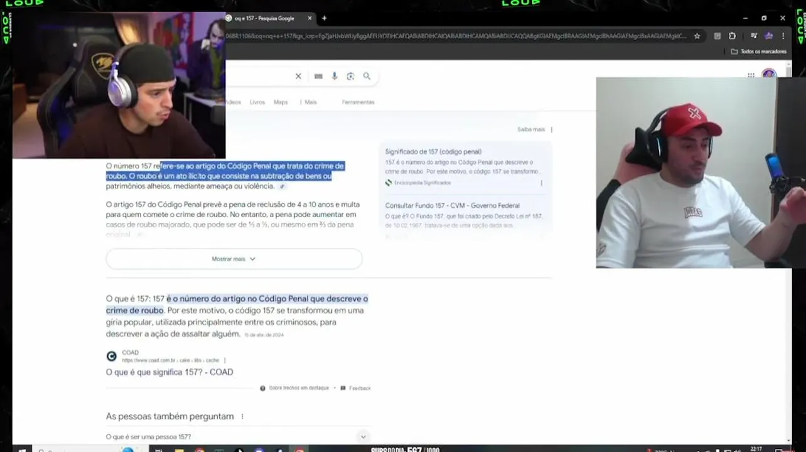This screenshot has height=452, width=806.
Task: Open the Google apps grid icon
Action: pos(751,75)
